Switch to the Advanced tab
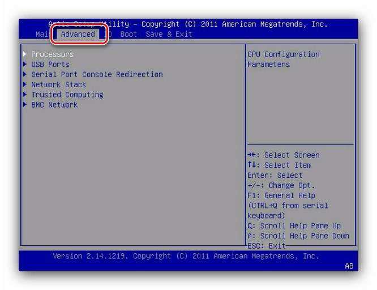This screenshot has height=290, width=377. tap(78, 34)
